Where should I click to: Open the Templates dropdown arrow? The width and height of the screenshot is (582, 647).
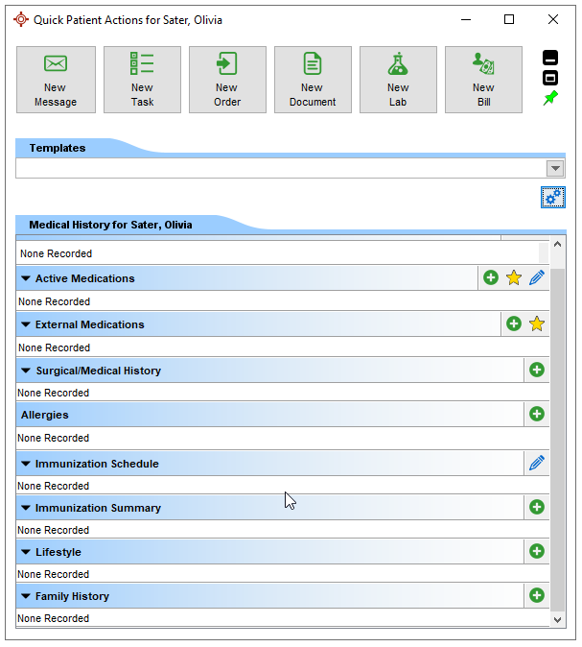[554, 168]
